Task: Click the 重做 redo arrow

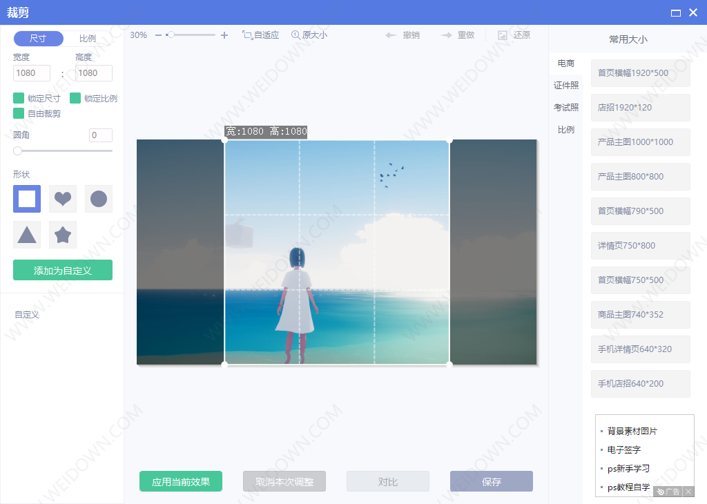Action: [447, 35]
